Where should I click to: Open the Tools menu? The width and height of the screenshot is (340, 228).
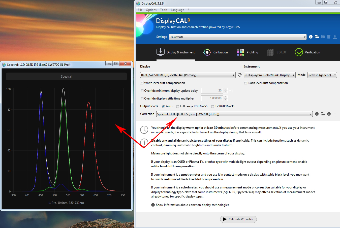tap(164, 10)
